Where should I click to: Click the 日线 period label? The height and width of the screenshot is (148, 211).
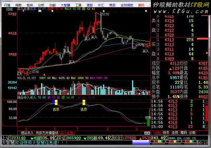click(x=9, y=9)
